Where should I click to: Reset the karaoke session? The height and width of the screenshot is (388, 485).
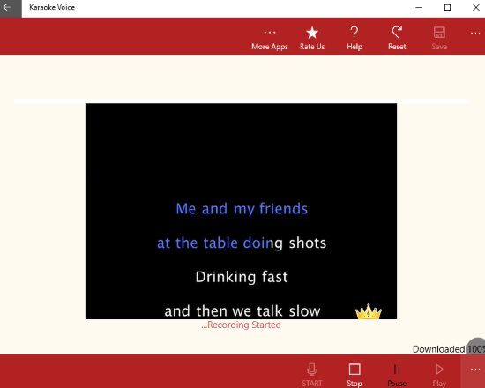(397, 39)
